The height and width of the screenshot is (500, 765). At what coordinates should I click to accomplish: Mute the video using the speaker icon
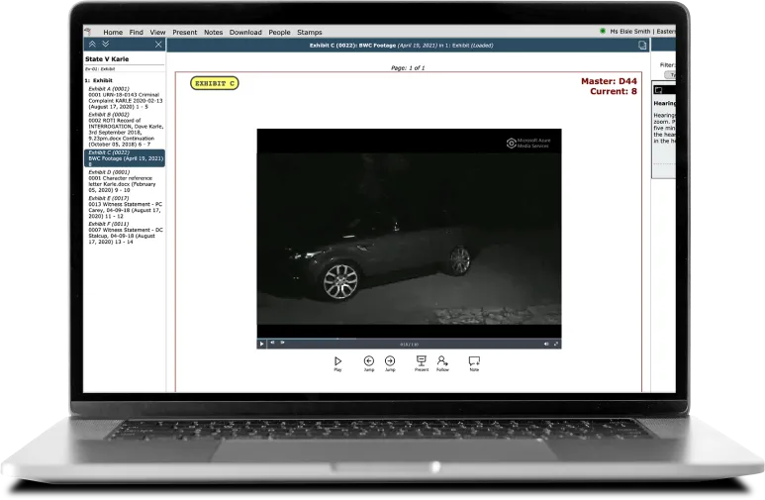tap(545, 344)
